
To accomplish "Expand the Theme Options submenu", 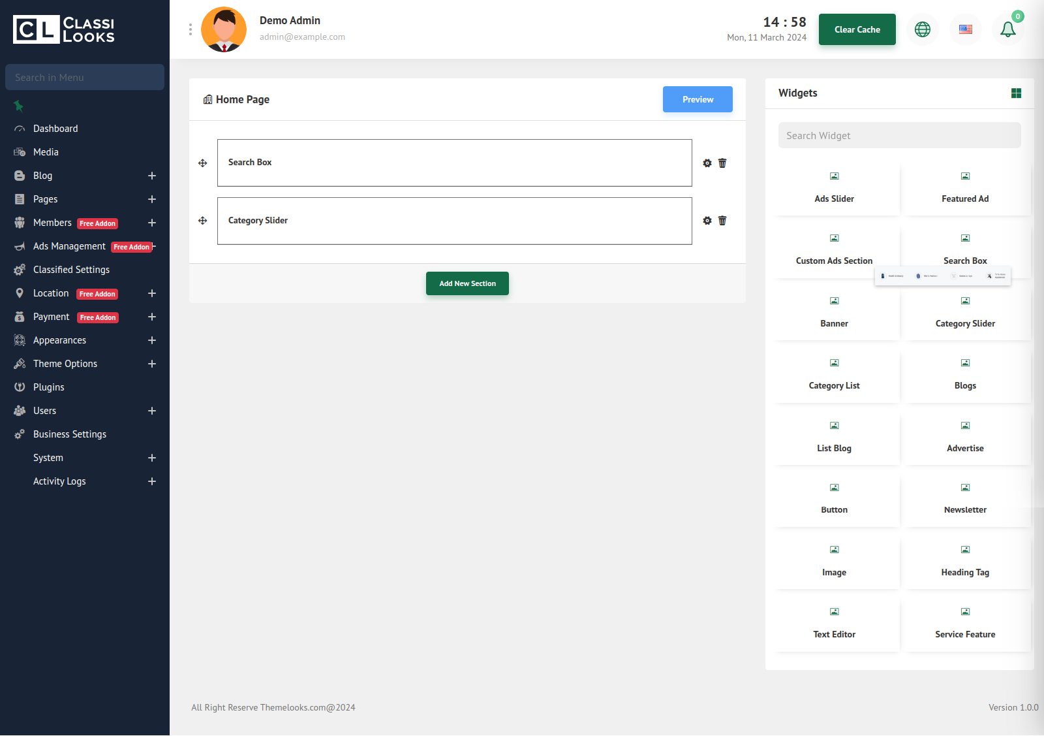I will 152,364.
